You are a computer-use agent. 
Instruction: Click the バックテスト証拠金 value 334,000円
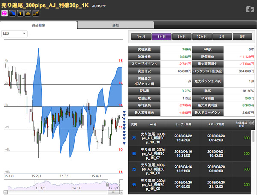(x=246, y=71)
